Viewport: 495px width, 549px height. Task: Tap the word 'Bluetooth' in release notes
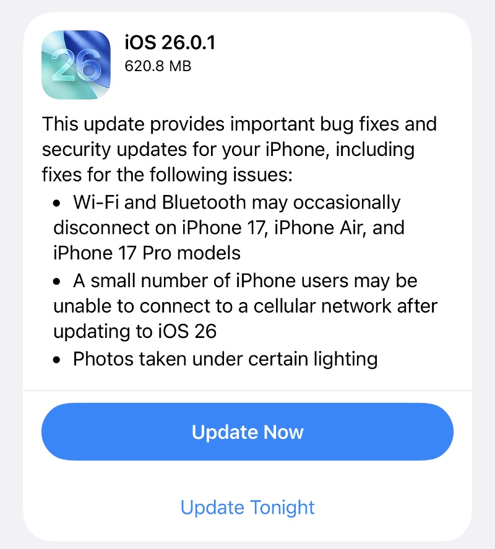point(204,202)
